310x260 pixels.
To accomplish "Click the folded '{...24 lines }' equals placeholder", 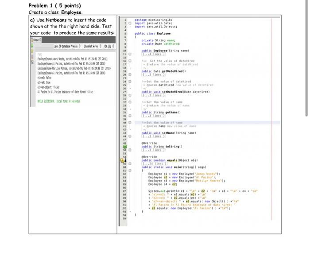I will coord(155,164).
